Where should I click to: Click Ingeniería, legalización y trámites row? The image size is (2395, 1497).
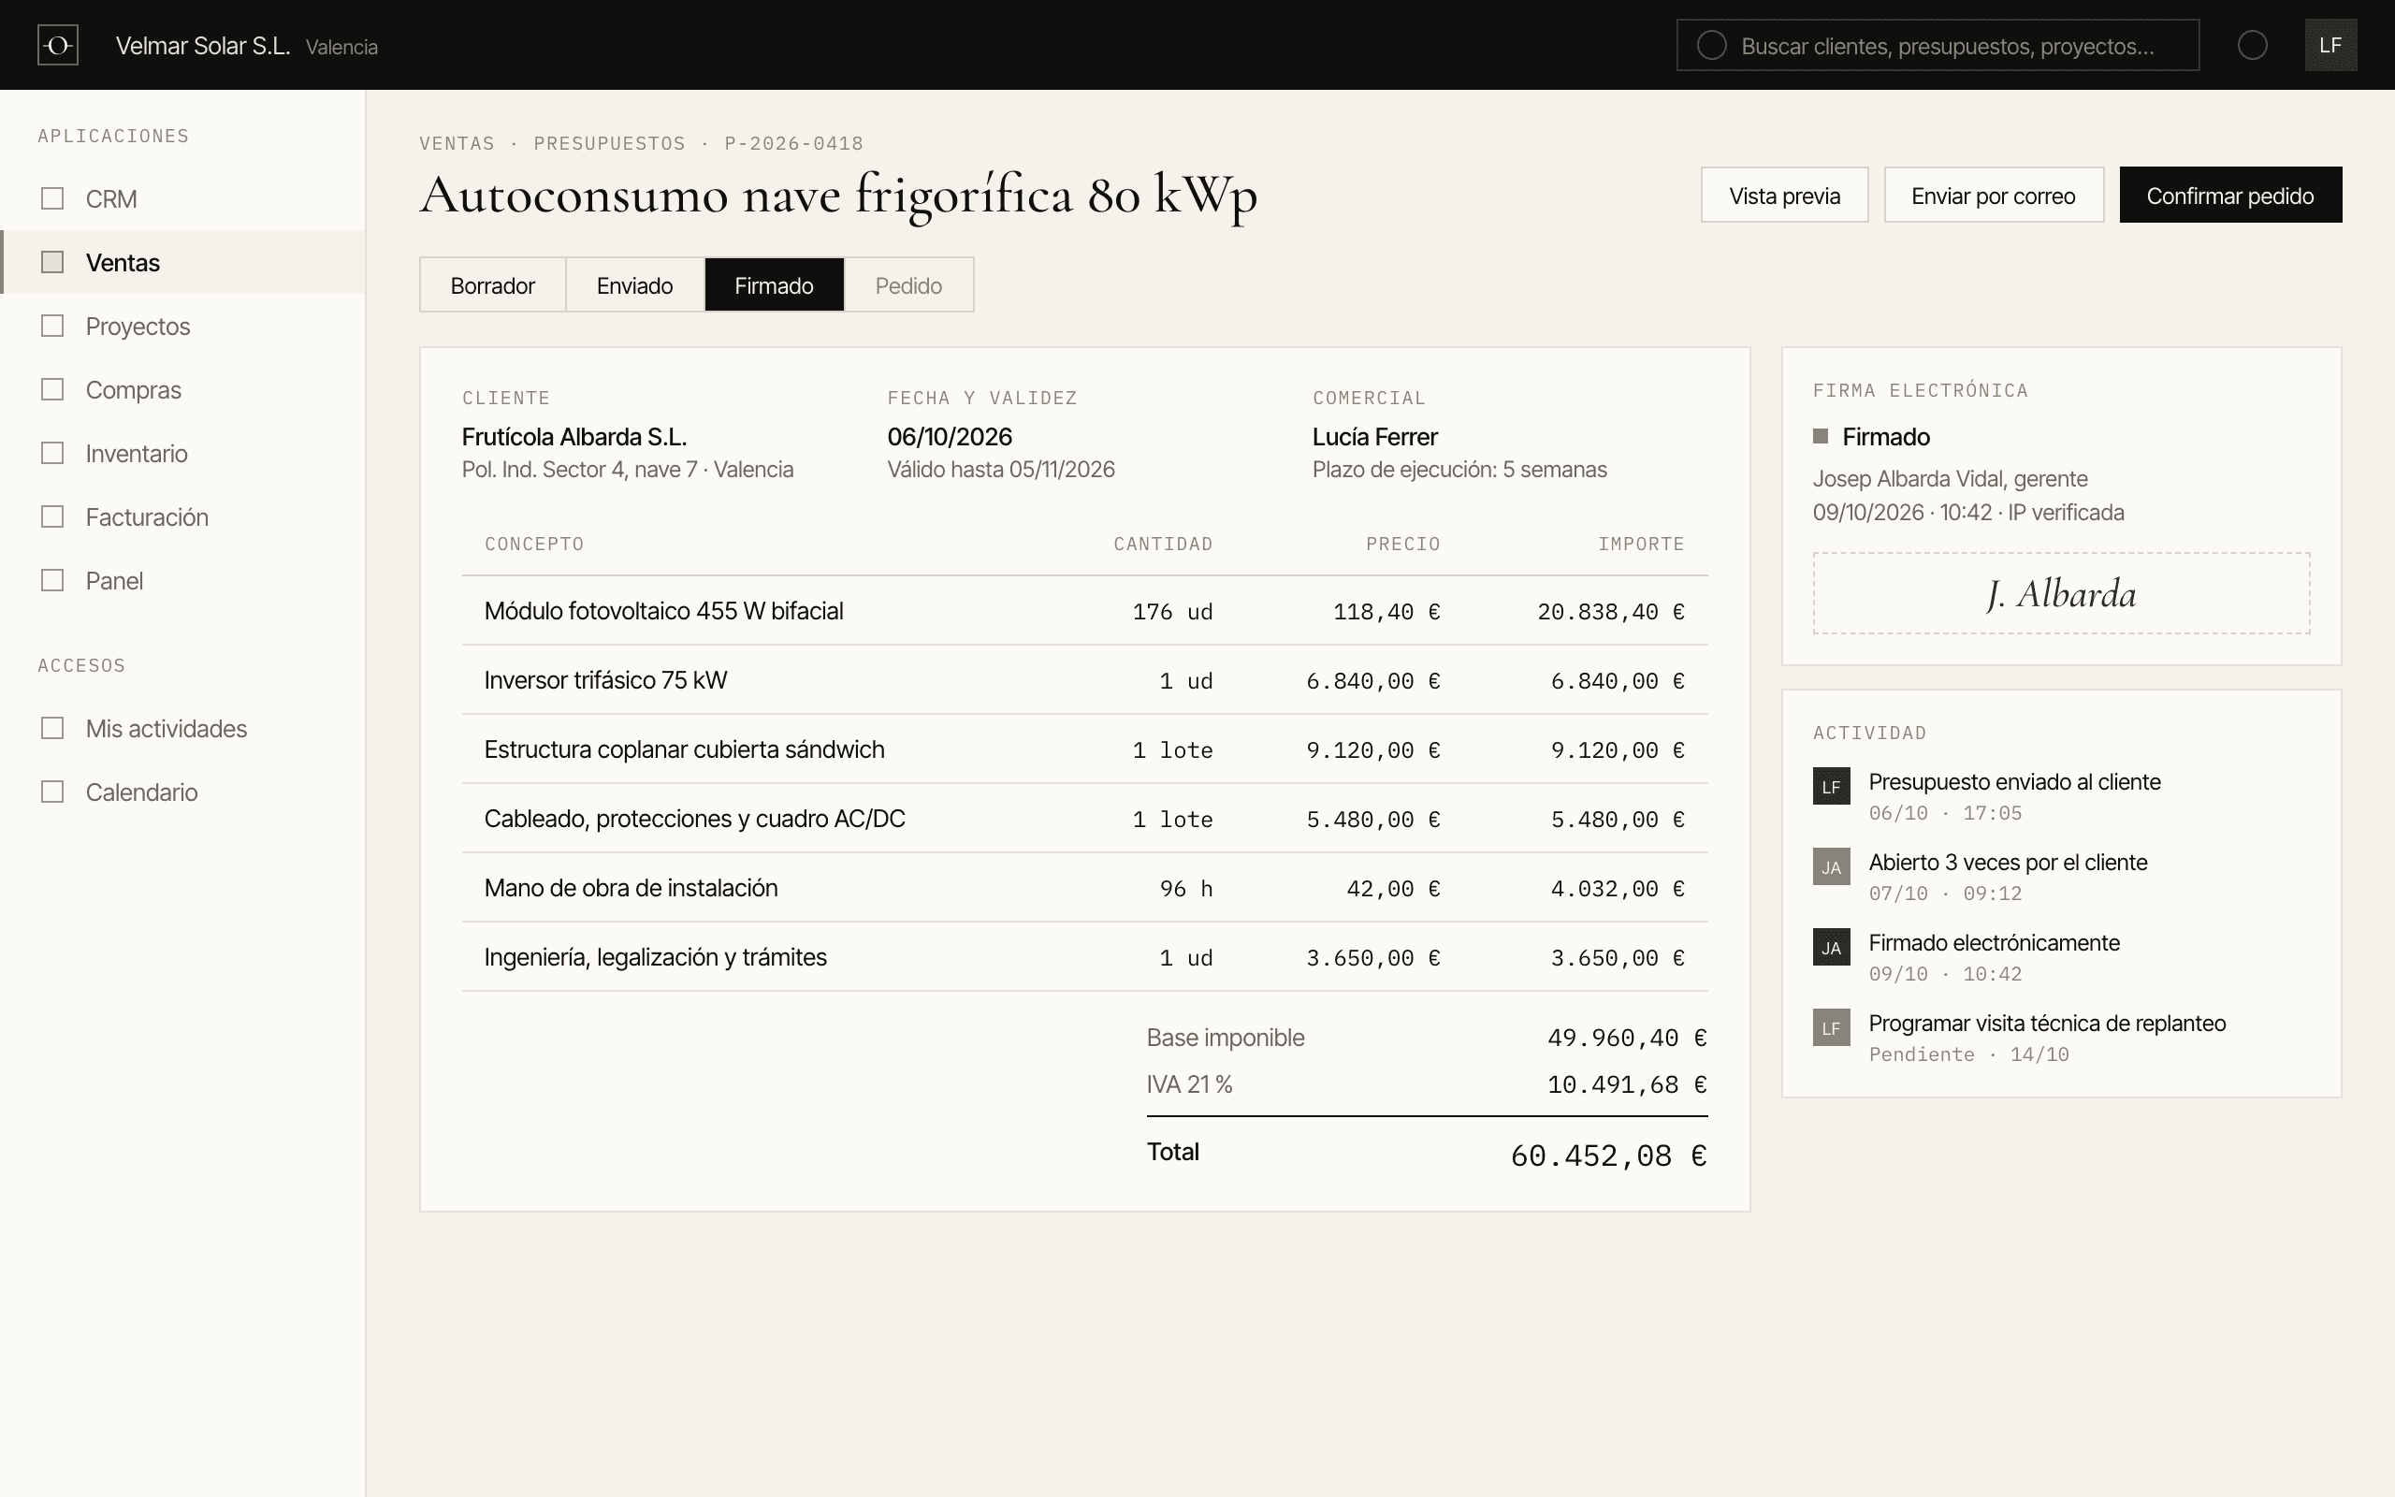tap(1084, 957)
